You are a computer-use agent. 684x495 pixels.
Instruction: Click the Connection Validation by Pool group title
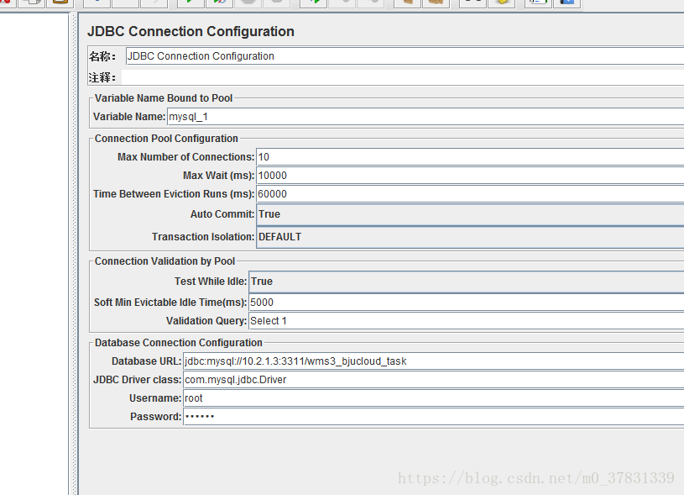coord(164,261)
